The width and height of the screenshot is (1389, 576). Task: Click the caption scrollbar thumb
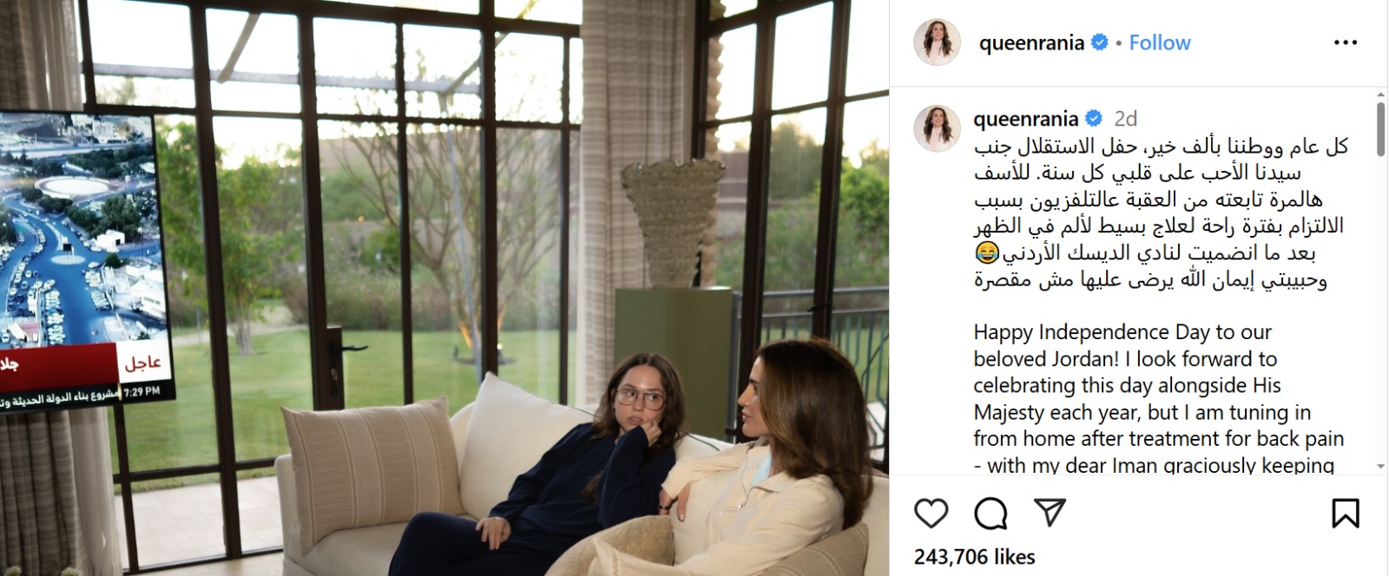(x=1380, y=130)
